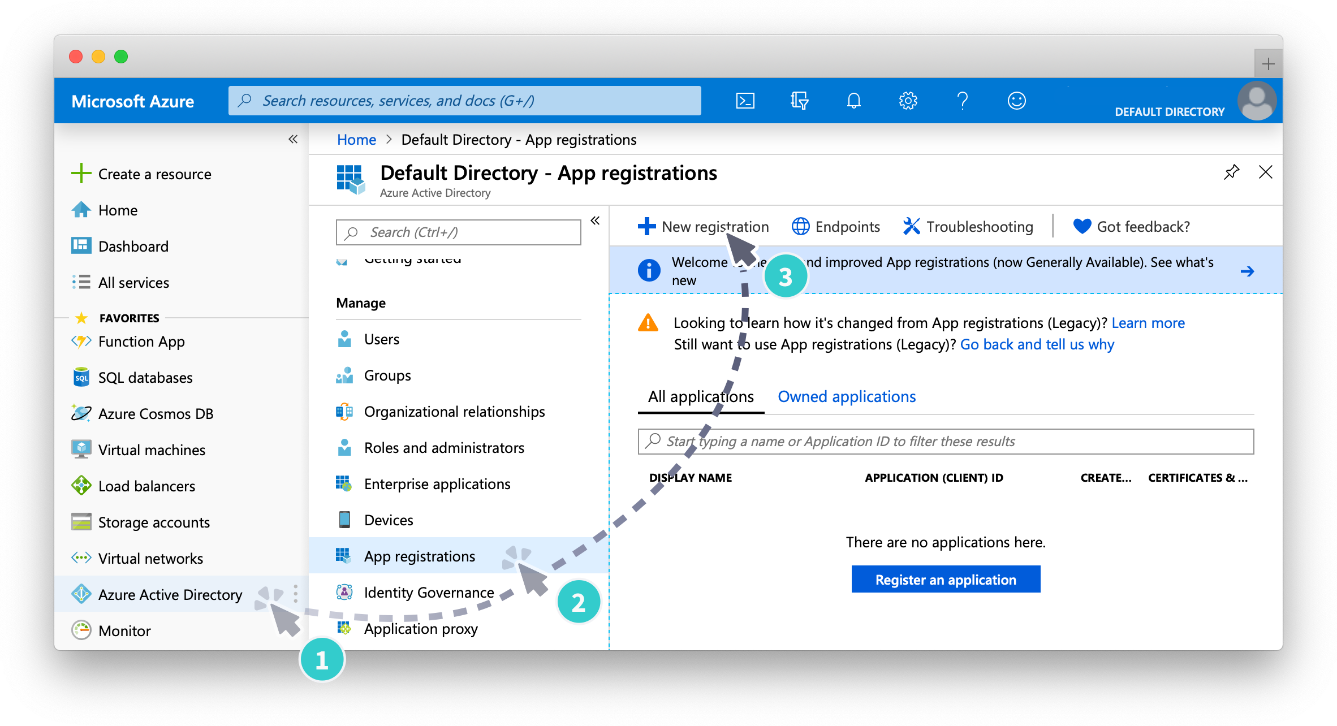Sort by Display Name column
Screen dimensions: 1337x726
coord(691,478)
